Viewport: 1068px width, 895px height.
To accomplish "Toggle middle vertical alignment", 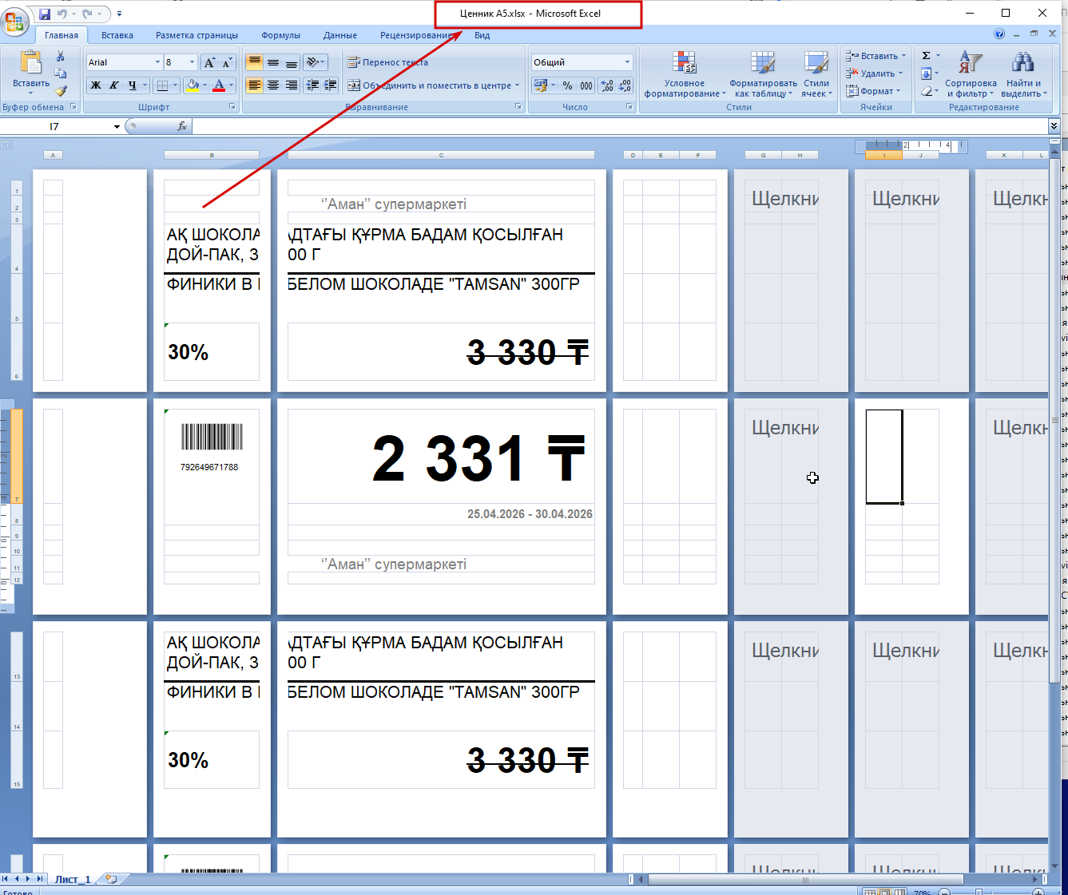I will 273,62.
